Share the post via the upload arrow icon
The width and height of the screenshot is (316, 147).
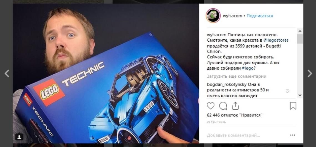[x=235, y=105]
